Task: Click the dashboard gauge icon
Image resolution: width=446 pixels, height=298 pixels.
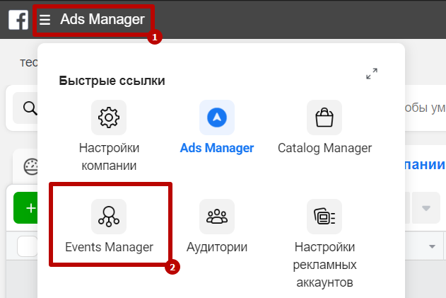Action: point(31,166)
